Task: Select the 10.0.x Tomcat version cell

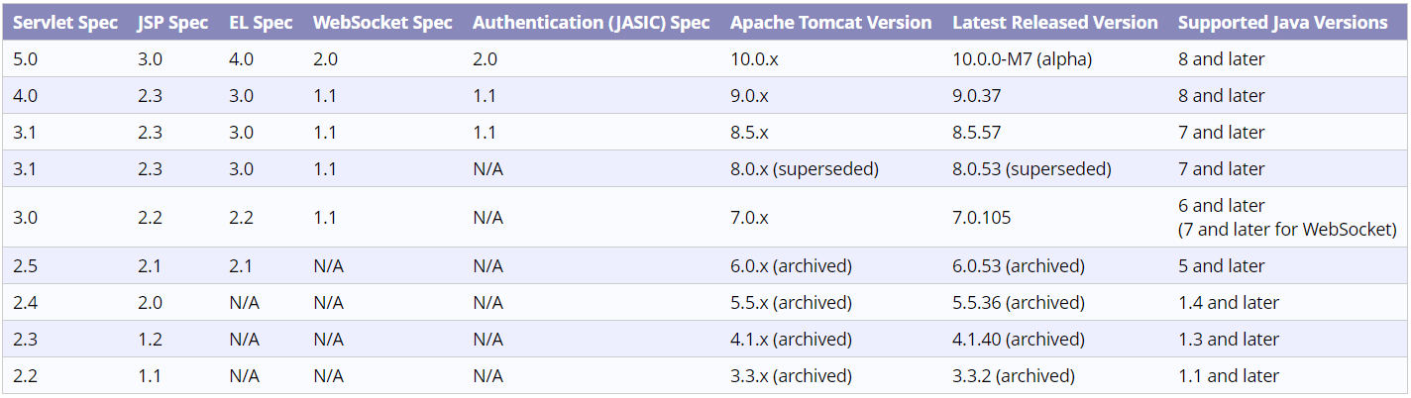Action: tap(754, 59)
